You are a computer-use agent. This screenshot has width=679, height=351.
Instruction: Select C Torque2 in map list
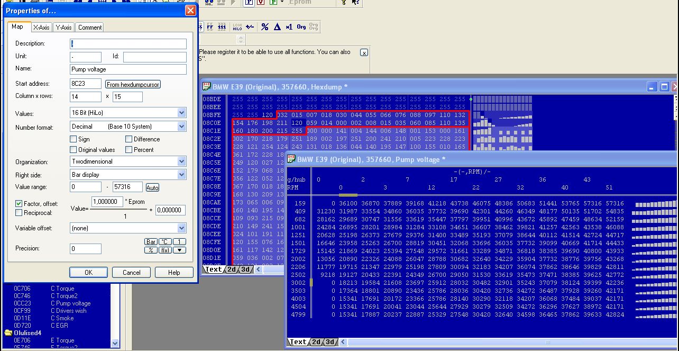click(x=64, y=296)
